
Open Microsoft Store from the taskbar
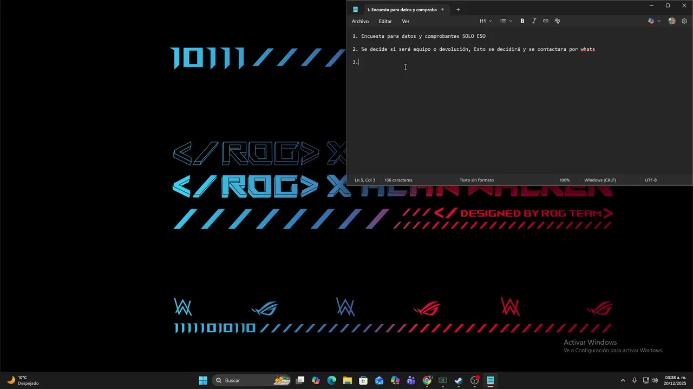click(363, 380)
